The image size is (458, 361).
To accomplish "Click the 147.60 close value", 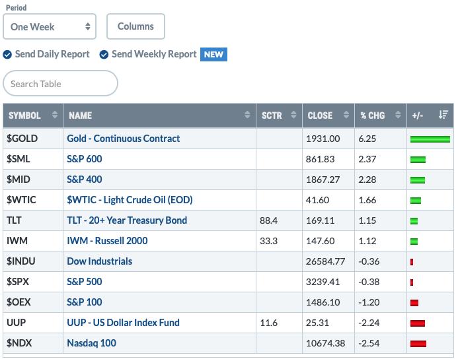I will (320, 241).
